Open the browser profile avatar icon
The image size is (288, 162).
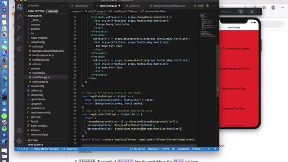click(273, 7)
